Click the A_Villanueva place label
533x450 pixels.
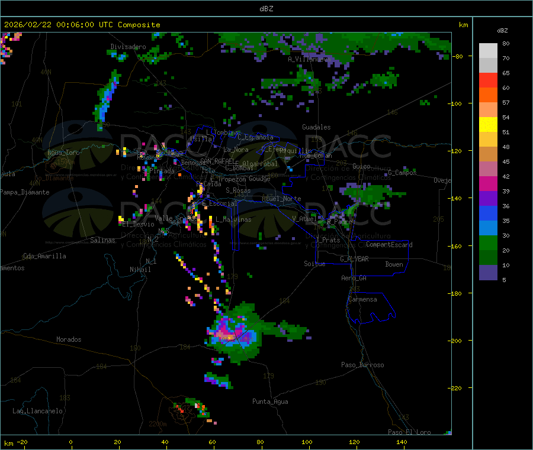pos(309,59)
